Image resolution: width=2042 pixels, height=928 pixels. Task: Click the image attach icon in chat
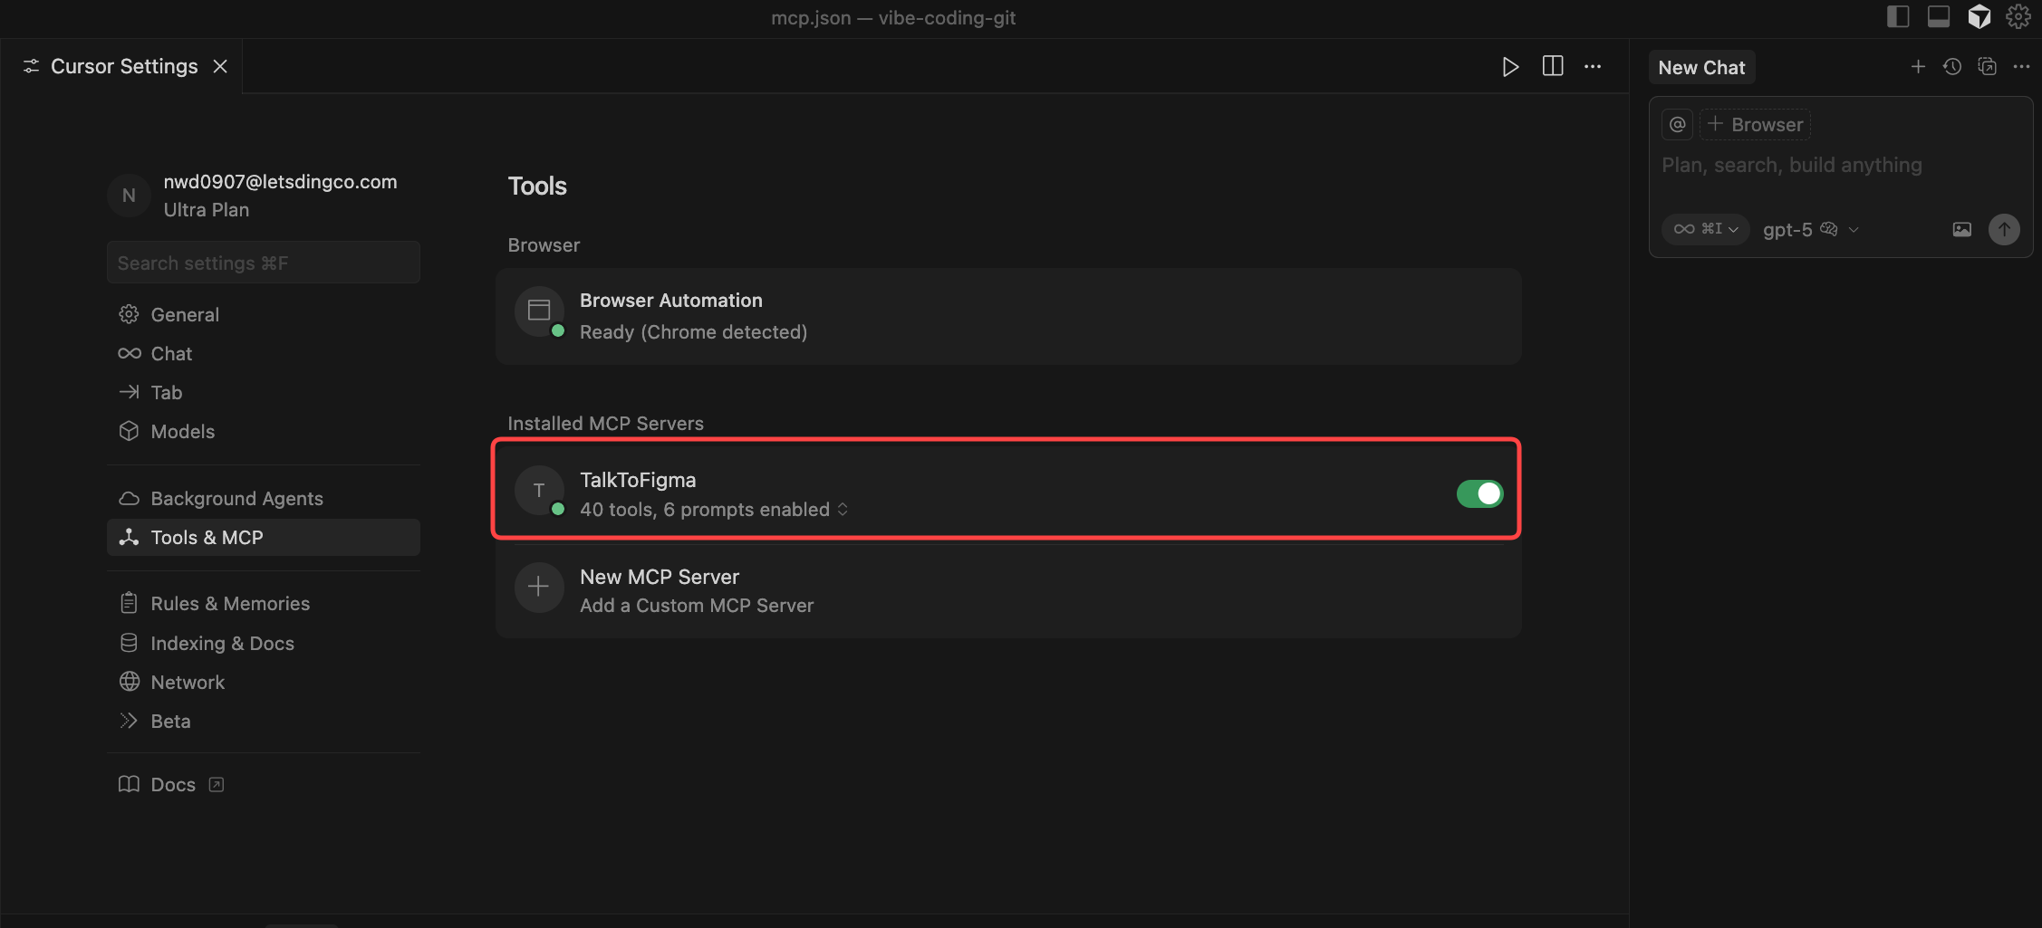point(1961,230)
